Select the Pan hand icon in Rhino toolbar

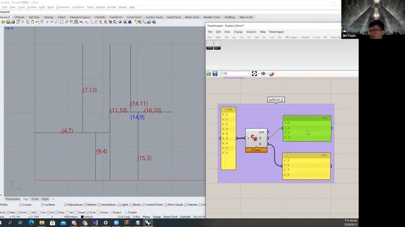pyautogui.click(x=42, y=22)
